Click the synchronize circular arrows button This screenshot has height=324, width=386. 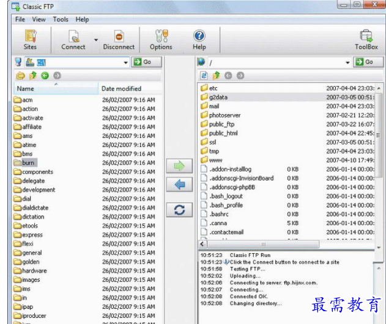click(x=179, y=210)
